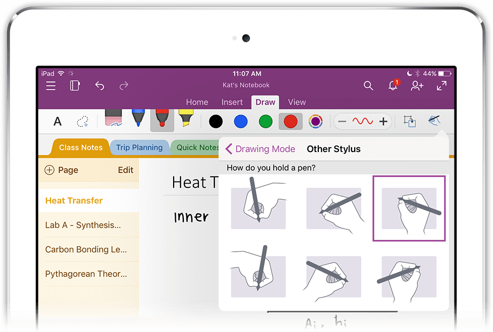
Task: Open the notifications bell
Action: tap(392, 86)
